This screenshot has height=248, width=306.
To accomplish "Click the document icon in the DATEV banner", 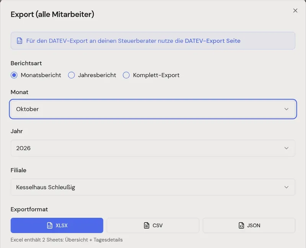I will point(20,41).
